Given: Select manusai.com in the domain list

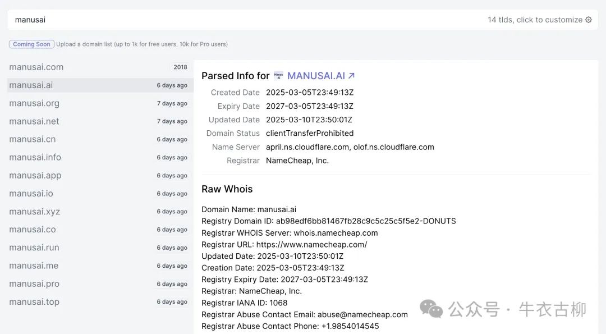Looking at the screenshot, I should point(100,67).
